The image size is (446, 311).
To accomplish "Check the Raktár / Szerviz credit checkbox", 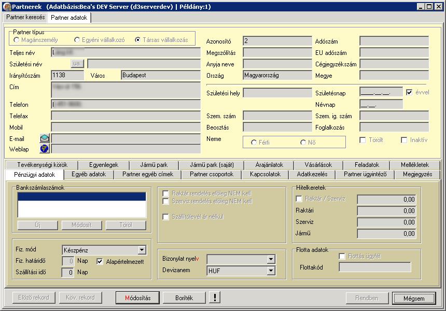I will pyautogui.click(x=299, y=199).
